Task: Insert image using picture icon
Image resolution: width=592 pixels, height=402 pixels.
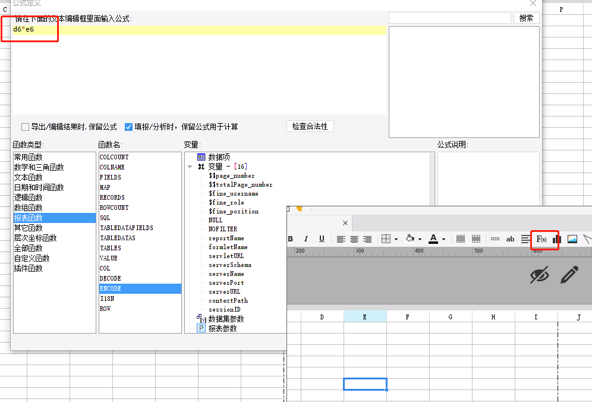Action: coord(572,239)
